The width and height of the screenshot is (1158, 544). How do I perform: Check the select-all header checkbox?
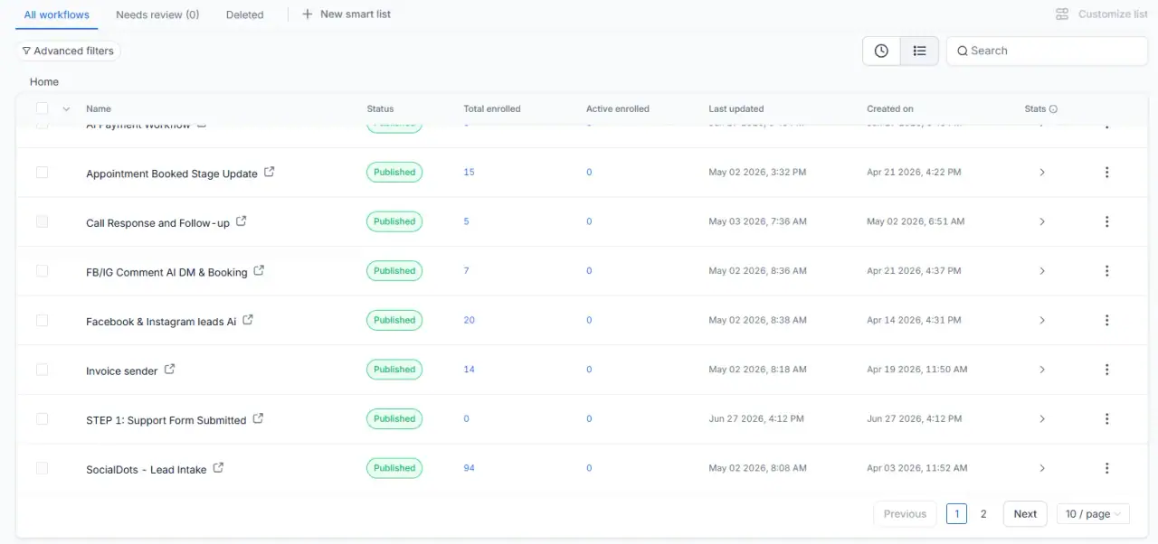[x=42, y=108]
